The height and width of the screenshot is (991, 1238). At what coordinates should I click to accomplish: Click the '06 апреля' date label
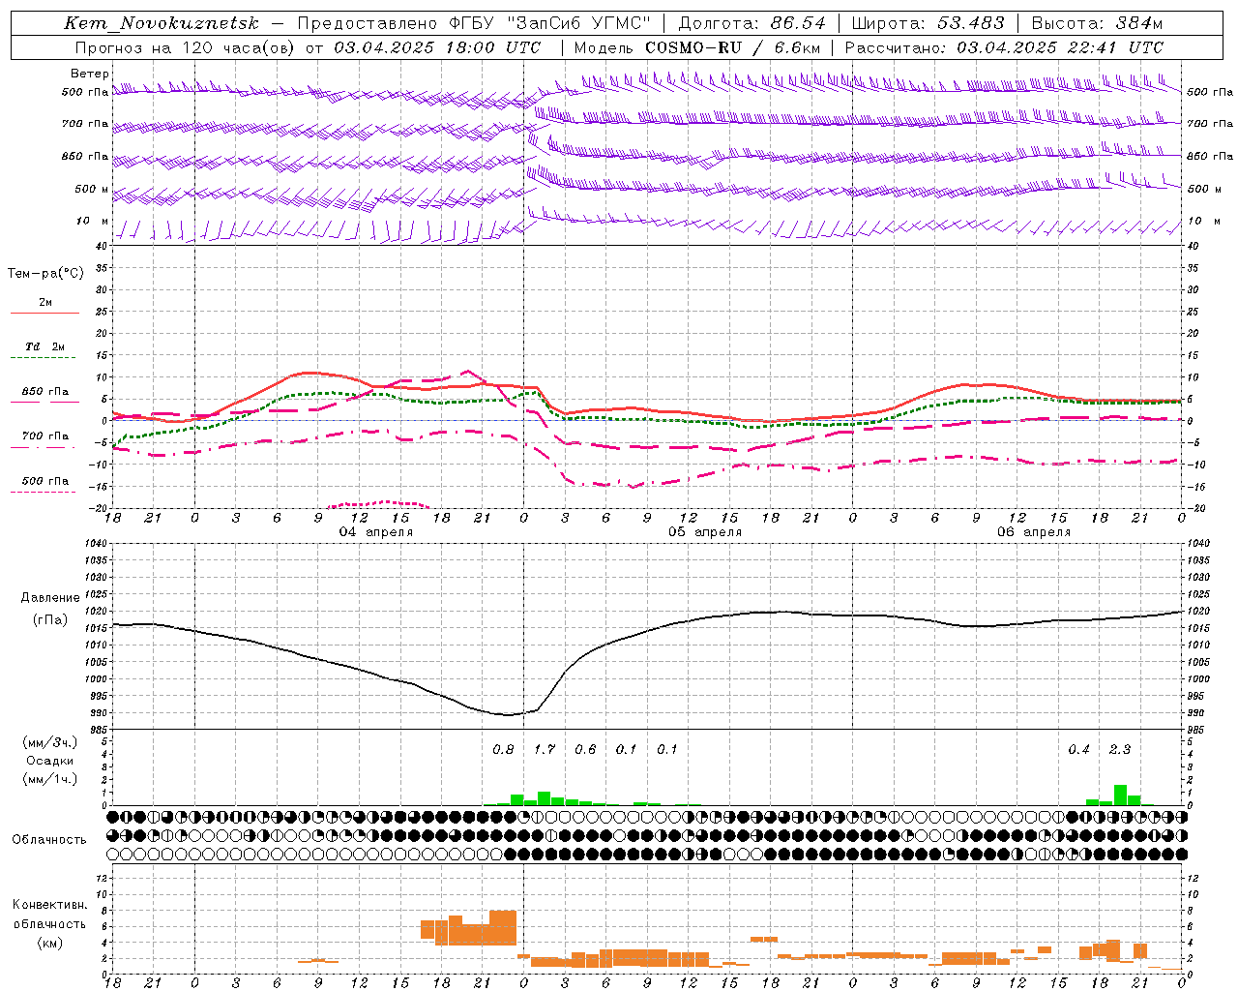coord(1034,532)
